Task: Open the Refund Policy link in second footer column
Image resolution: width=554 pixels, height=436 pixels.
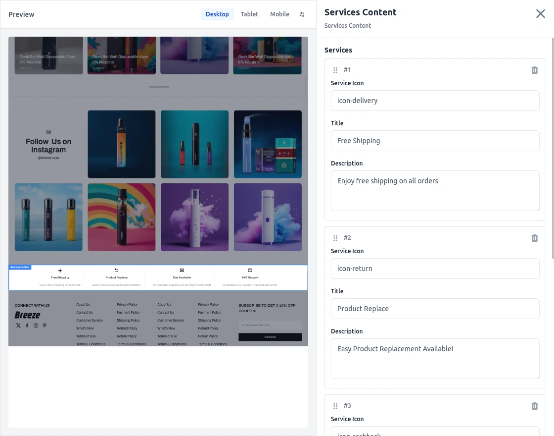Action: pyautogui.click(x=127, y=328)
